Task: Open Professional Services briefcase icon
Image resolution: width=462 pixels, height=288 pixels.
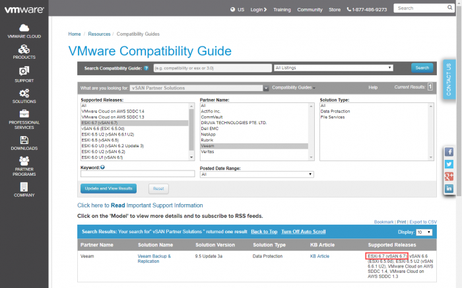Action: point(24,114)
